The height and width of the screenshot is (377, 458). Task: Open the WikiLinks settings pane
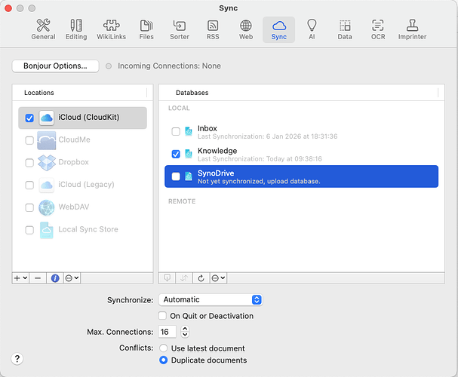pyautogui.click(x=112, y=29)
